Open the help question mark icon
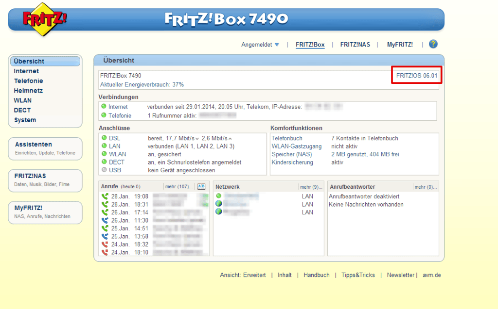The height and width of the screenshot is (309, 498). click(x=433, y=44)
